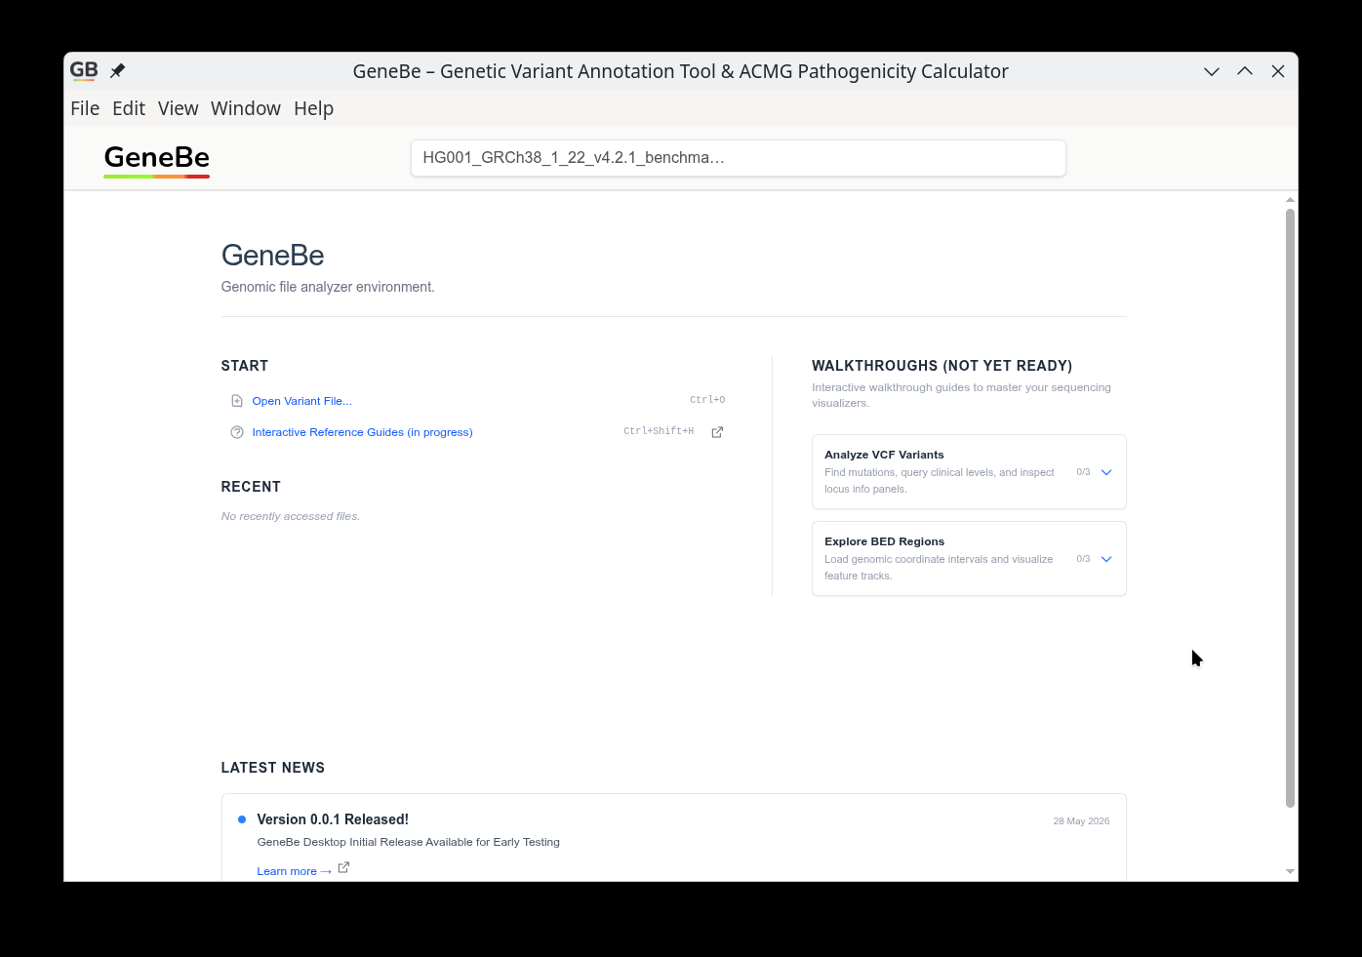Click external link icon next to Learn more
Screen dimensions: 1362x957
[x=343, y=867]
